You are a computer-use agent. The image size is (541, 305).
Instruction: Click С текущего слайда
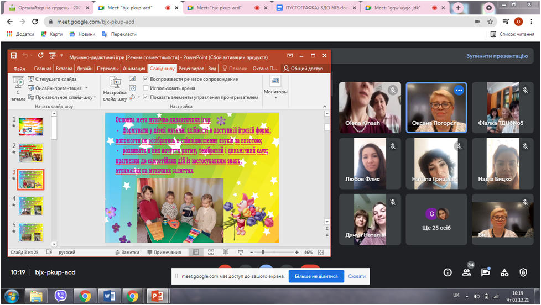(53, 79)
